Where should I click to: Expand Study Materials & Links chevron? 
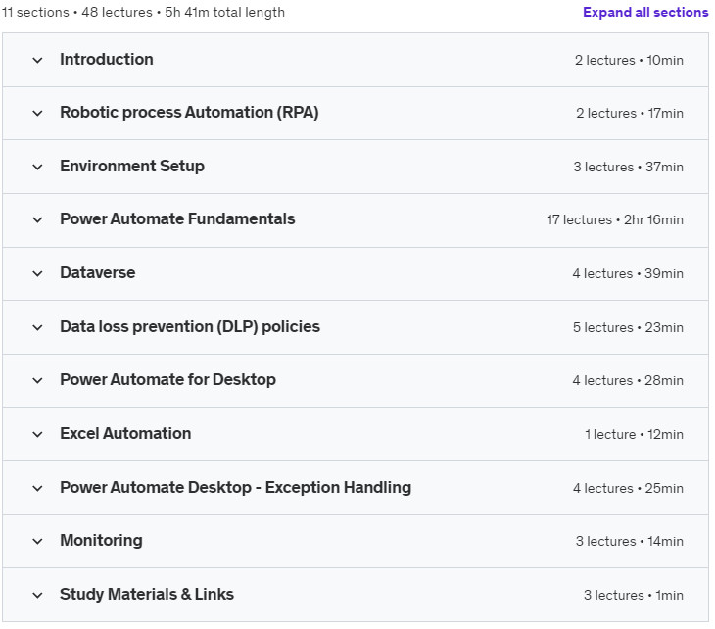(x=38, y=595)
